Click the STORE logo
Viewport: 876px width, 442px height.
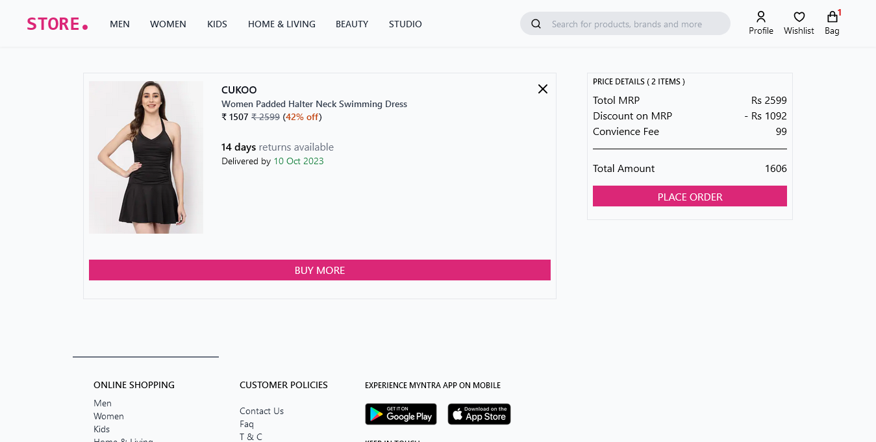point(57,23)
